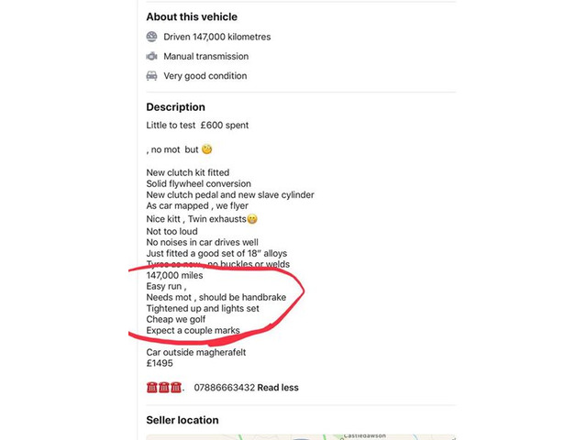Click the first red telephone emoji
This screenshot has height=440, width=587.
pyautogui.click(x=152, y=388)
